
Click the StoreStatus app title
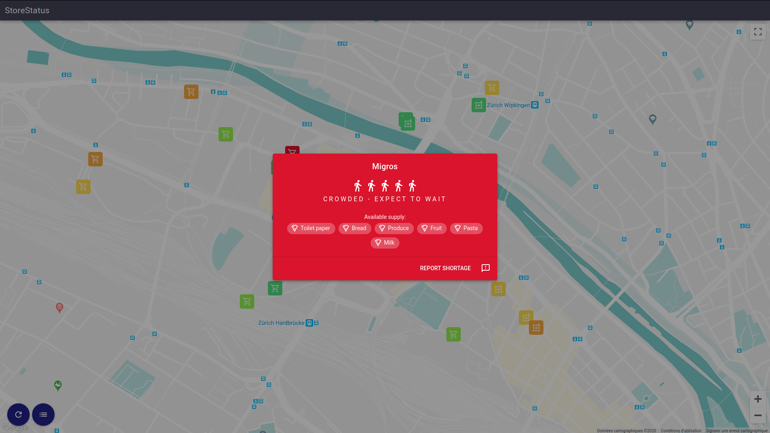27,10
